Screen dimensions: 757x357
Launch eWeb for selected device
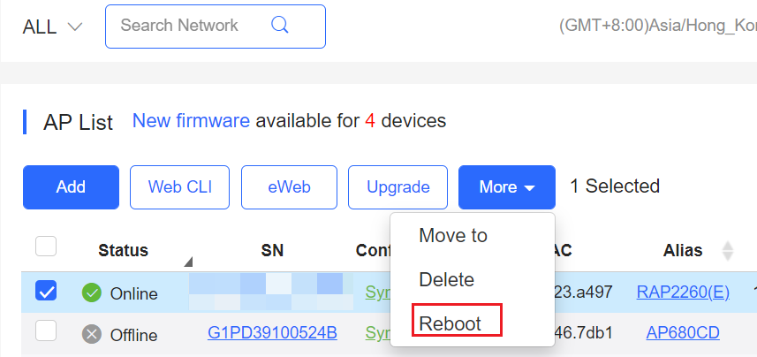click(289, 187)
